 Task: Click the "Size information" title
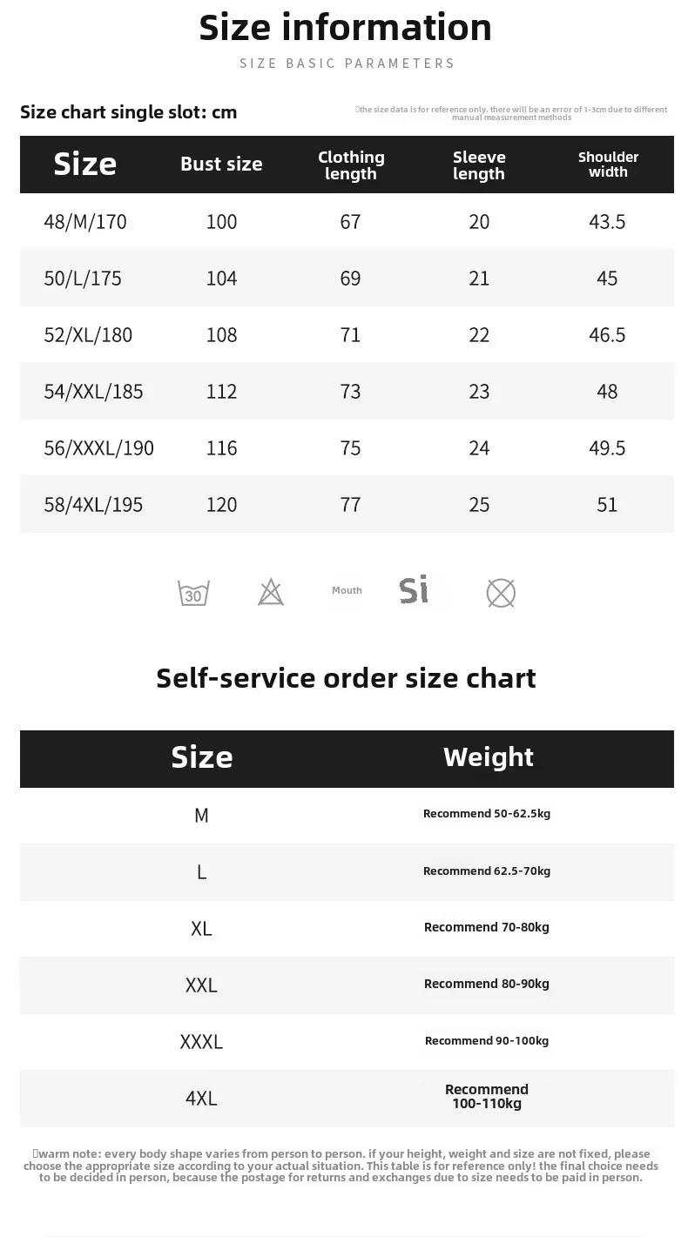346,28
